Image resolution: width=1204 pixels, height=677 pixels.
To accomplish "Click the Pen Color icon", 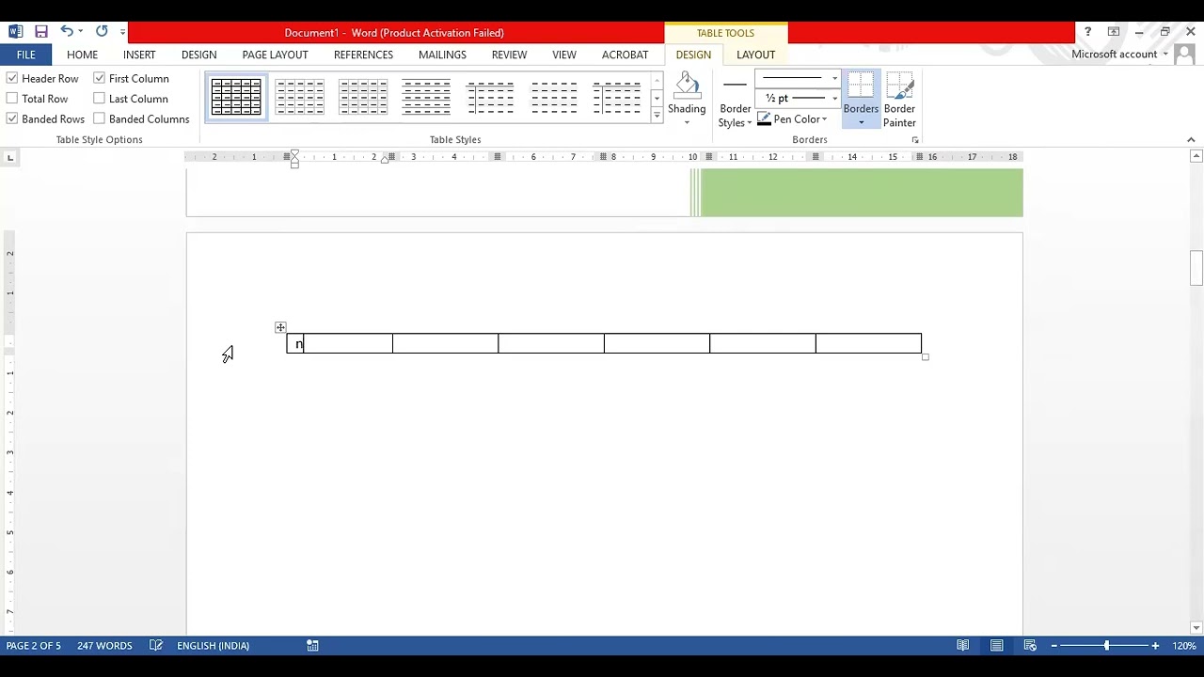I will 764,119.
